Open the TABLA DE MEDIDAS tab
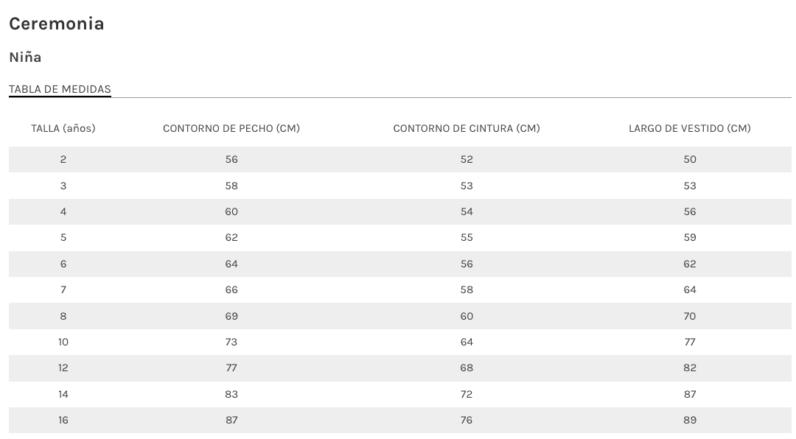The width and height of the screenshot is (796, 439). tap(60, 89)
